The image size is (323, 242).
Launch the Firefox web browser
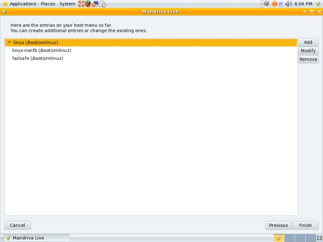(88, 4)
